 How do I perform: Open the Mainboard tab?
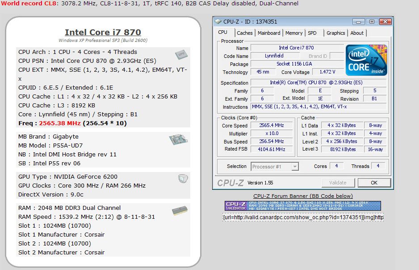pyautogui.click(x=269, y=33)
